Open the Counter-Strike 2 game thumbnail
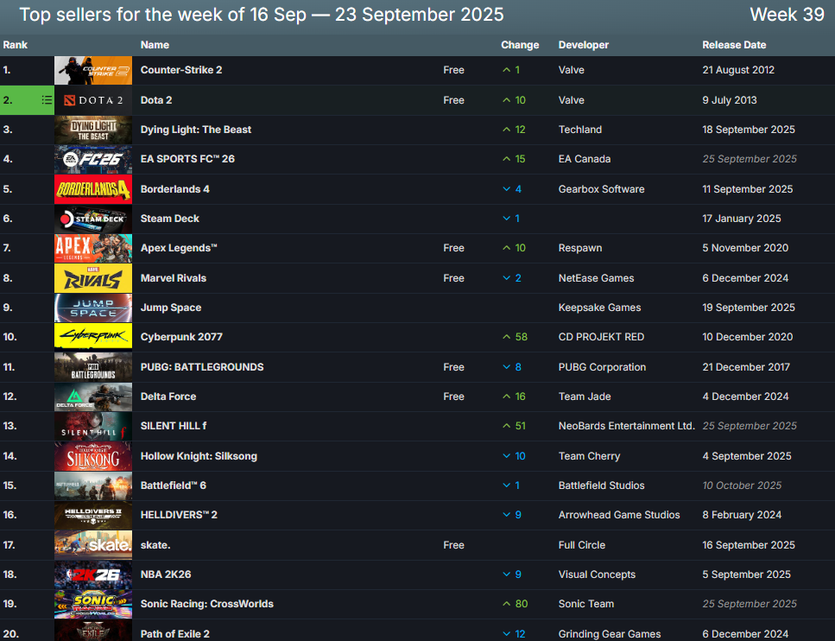Screen dimensions: 835x641 93,71
